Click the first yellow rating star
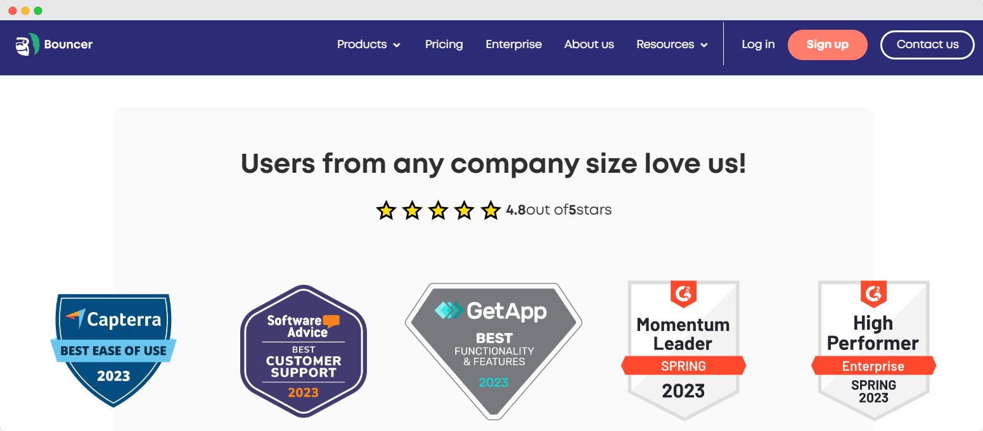 pyautogui.click(x=386, y=210)
